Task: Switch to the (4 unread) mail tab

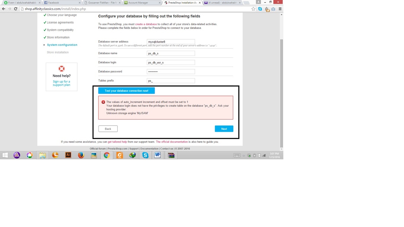Action: click(222, 3)
